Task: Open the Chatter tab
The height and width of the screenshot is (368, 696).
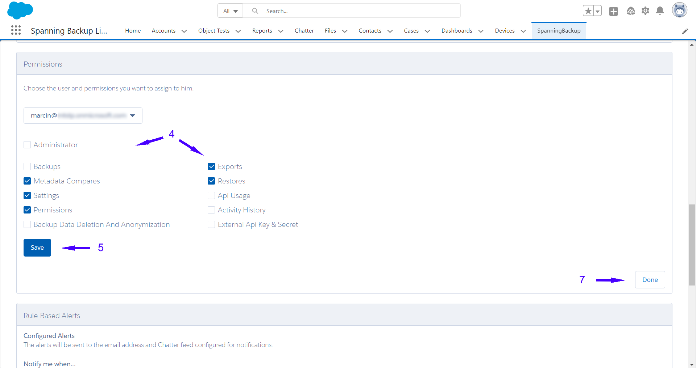Action: pyautogui.click(x=304, y=31)
